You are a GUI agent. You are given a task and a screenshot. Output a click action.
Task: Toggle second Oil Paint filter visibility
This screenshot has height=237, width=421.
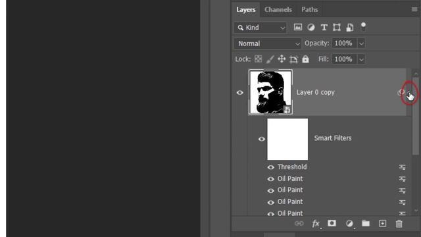click(x=270, y=190)
